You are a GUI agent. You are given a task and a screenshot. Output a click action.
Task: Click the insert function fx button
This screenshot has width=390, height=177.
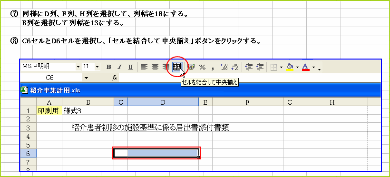(x=115, y=78)
